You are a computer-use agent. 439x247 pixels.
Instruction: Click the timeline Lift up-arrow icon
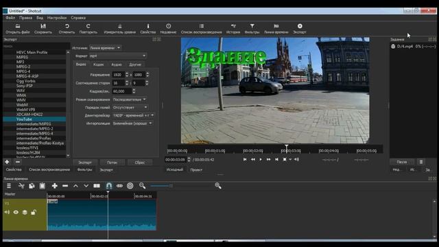click(75, 186)
